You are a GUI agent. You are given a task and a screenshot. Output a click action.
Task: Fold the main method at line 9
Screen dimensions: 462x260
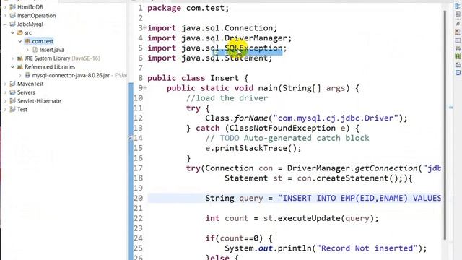144,87
